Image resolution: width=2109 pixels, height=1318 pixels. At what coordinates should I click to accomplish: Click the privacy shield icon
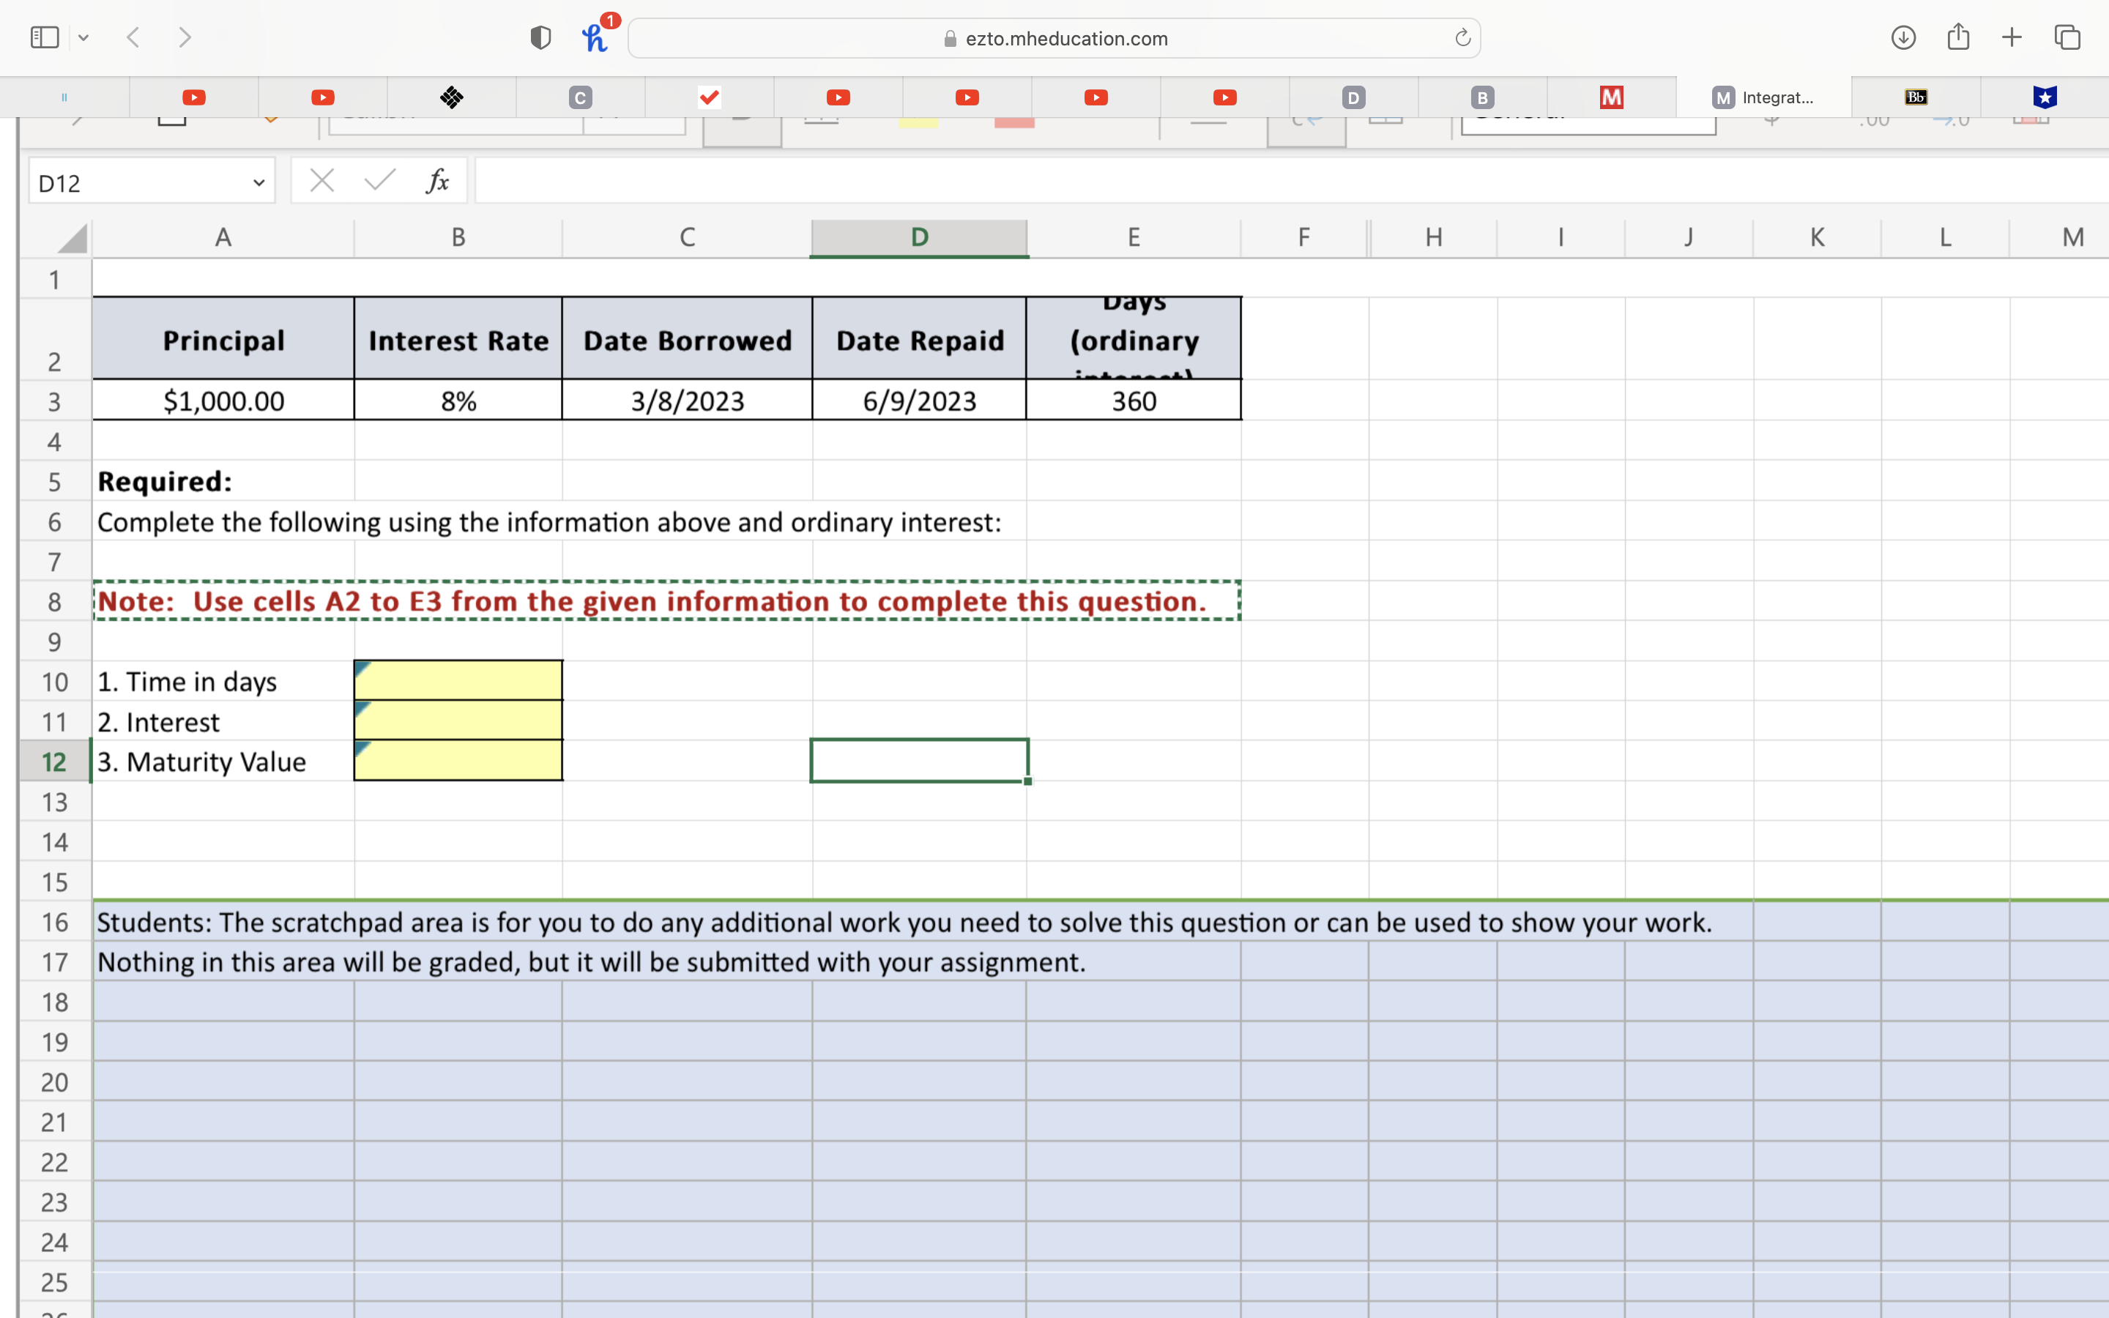[x=540, y=37]
